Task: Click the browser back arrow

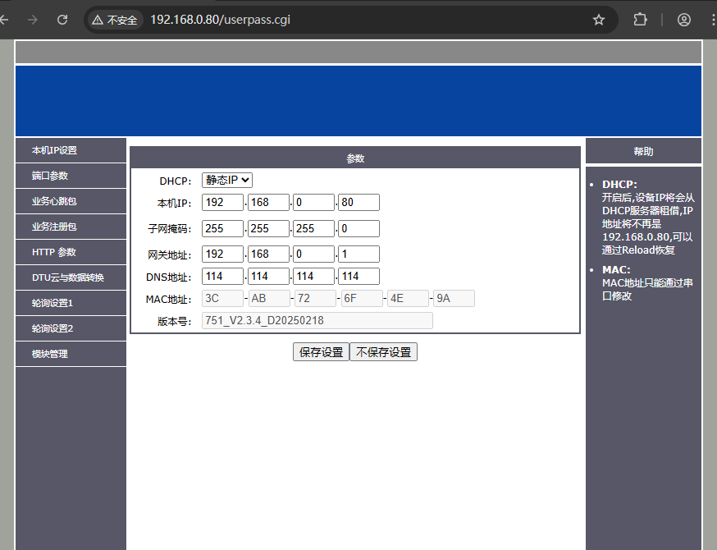Action: coord(3,20)
